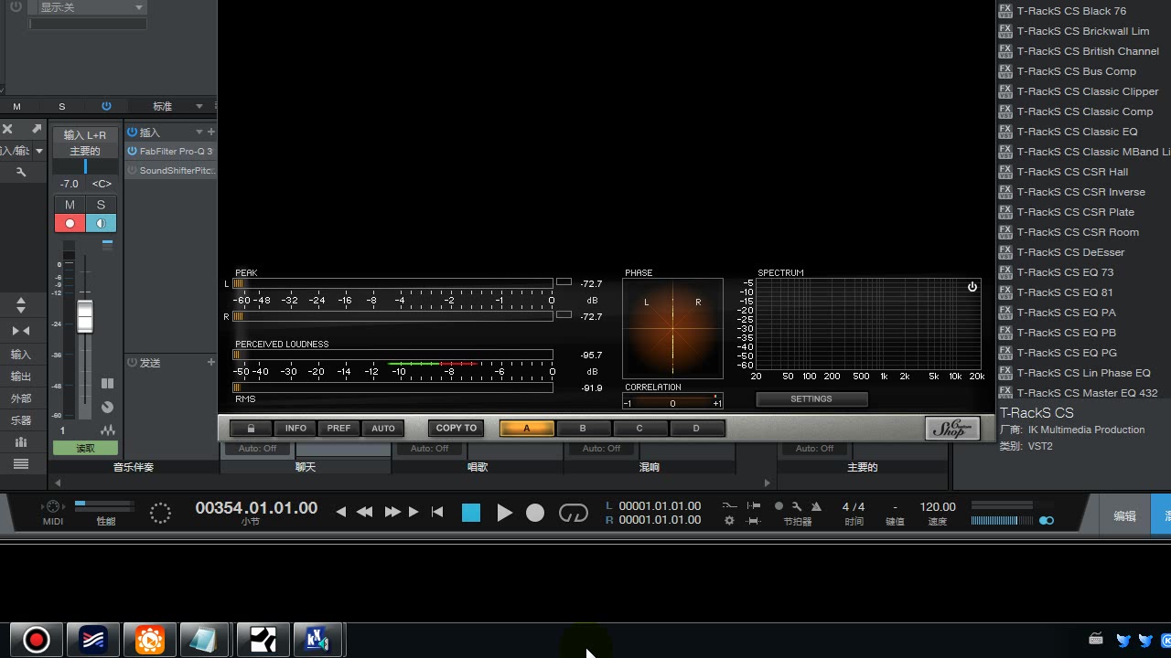
Task: Click the lock icon in T-RackS
Action: click(x=251, y=428)
